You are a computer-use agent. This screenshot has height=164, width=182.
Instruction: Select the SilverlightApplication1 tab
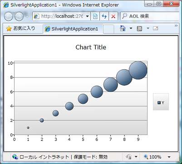tap(73, 29)
